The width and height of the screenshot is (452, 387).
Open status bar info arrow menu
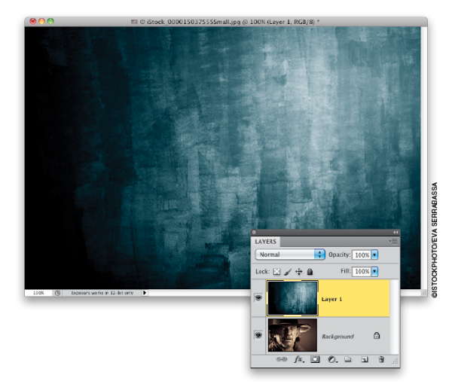145,292
